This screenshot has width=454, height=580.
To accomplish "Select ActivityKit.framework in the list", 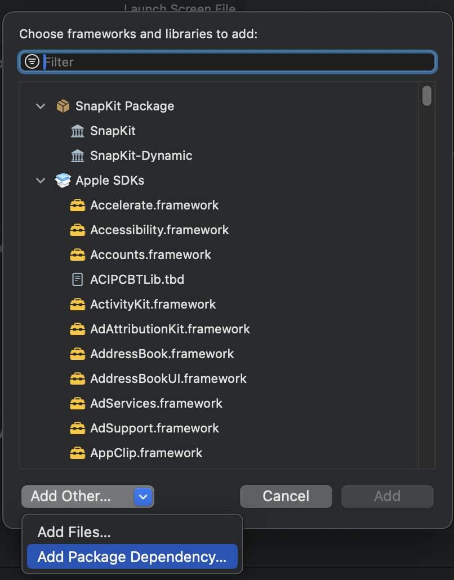I will 153,305.
